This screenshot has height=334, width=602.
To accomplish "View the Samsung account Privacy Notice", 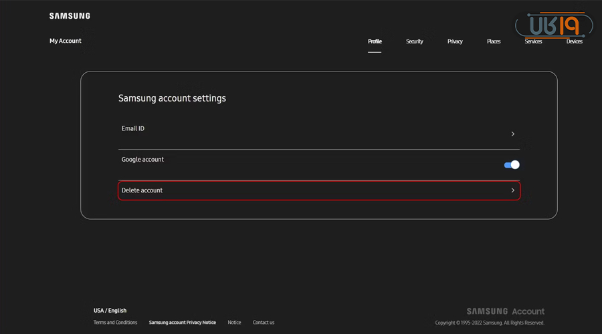I will [x=182, y=323].
